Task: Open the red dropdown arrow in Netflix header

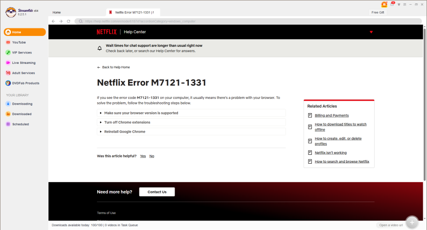Action: pos(371,32)
